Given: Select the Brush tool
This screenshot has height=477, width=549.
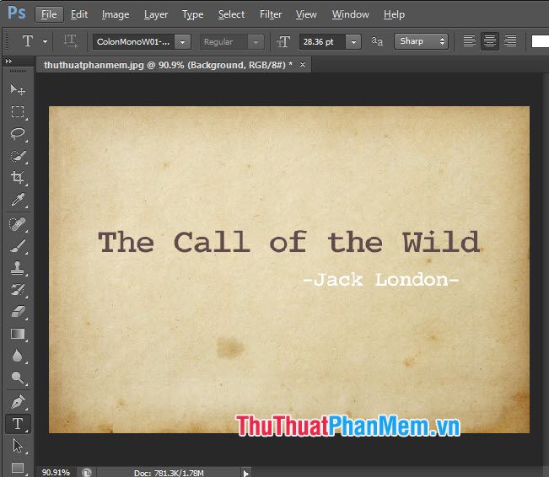Looking at the screenshot, I should (18, 246).
